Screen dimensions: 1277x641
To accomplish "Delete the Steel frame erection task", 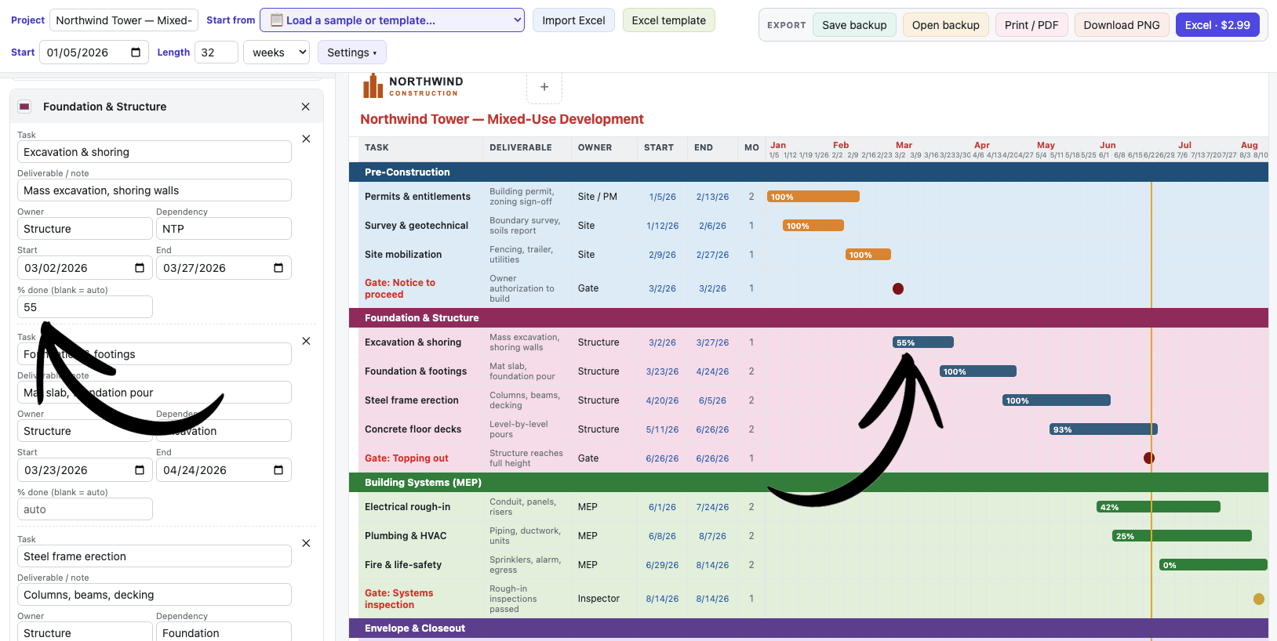I will click(x=307, y=543).
